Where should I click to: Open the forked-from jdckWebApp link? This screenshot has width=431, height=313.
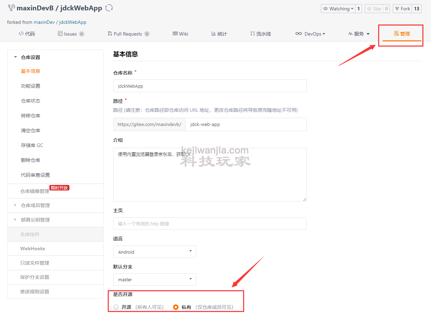[73, 22]
